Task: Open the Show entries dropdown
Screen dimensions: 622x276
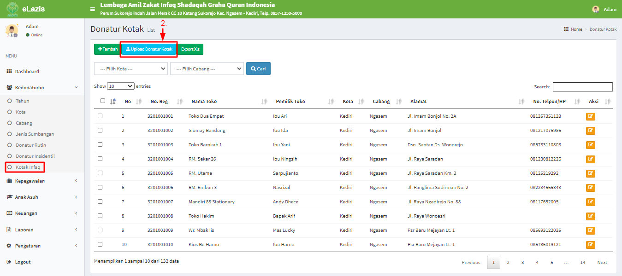Action: (x=120, y=86)
